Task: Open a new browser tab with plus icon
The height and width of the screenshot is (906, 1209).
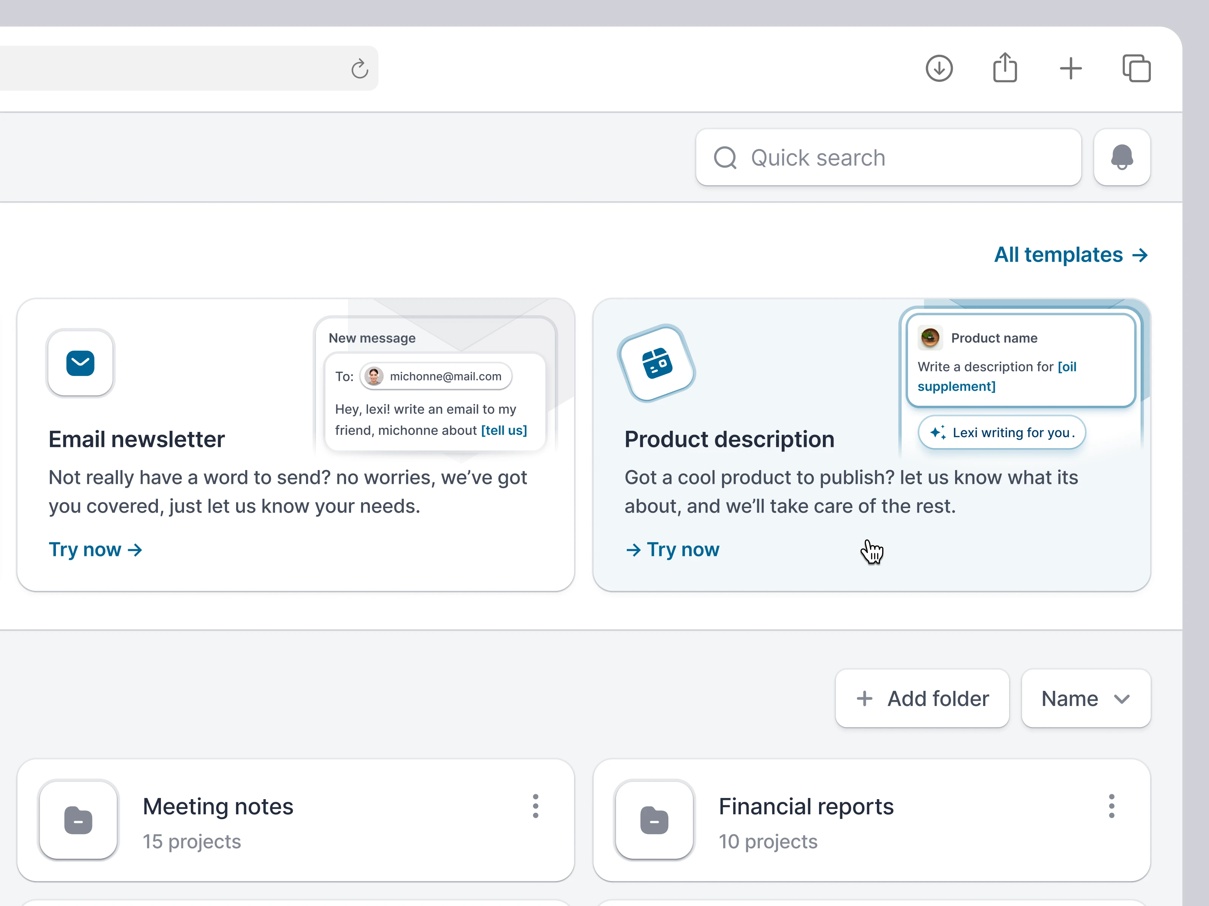Action: pyautogui.click(x=1070, y=69)
